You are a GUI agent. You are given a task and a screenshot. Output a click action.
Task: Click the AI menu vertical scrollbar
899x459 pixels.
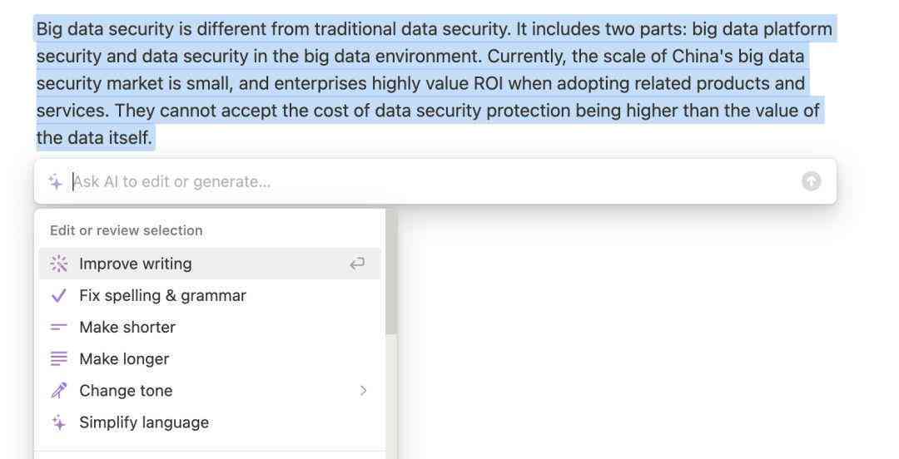click(x=390, y=273)
